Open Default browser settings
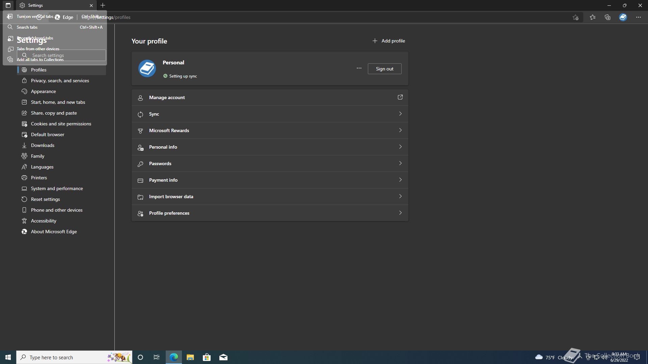648x364 pixels. (x=62, y=134)
